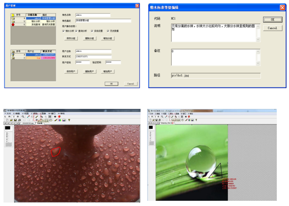
Task: Click Cancel in the user management dialog
Action: (x=130, y=83)
